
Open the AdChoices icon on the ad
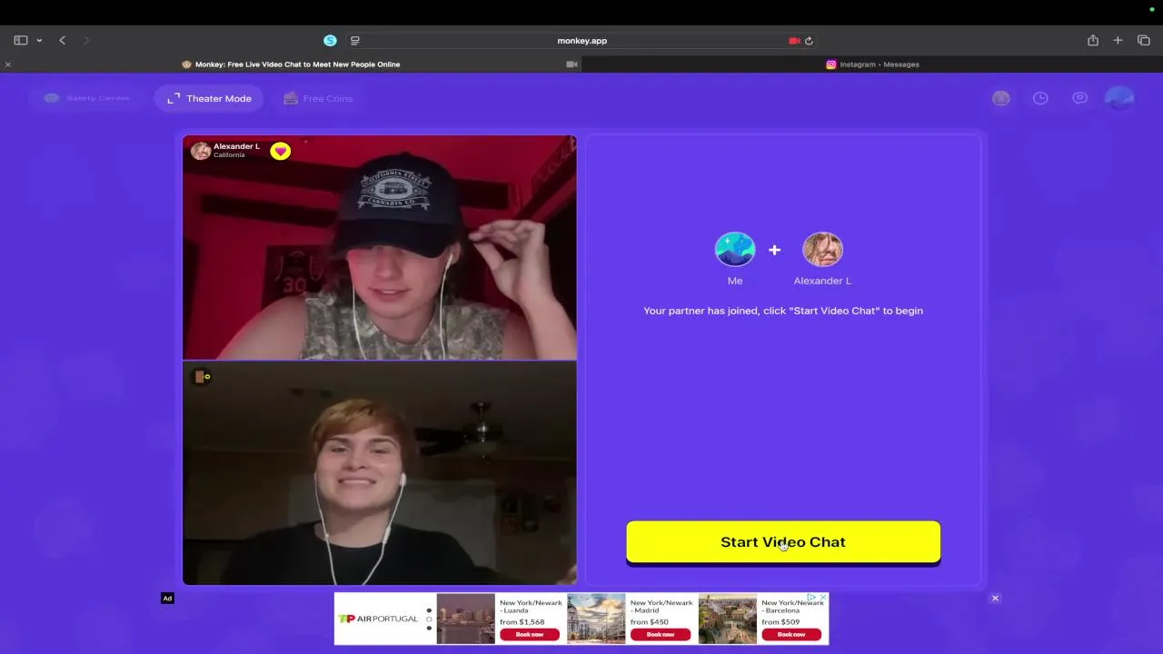pyautogui.click(x=812, y=598)
